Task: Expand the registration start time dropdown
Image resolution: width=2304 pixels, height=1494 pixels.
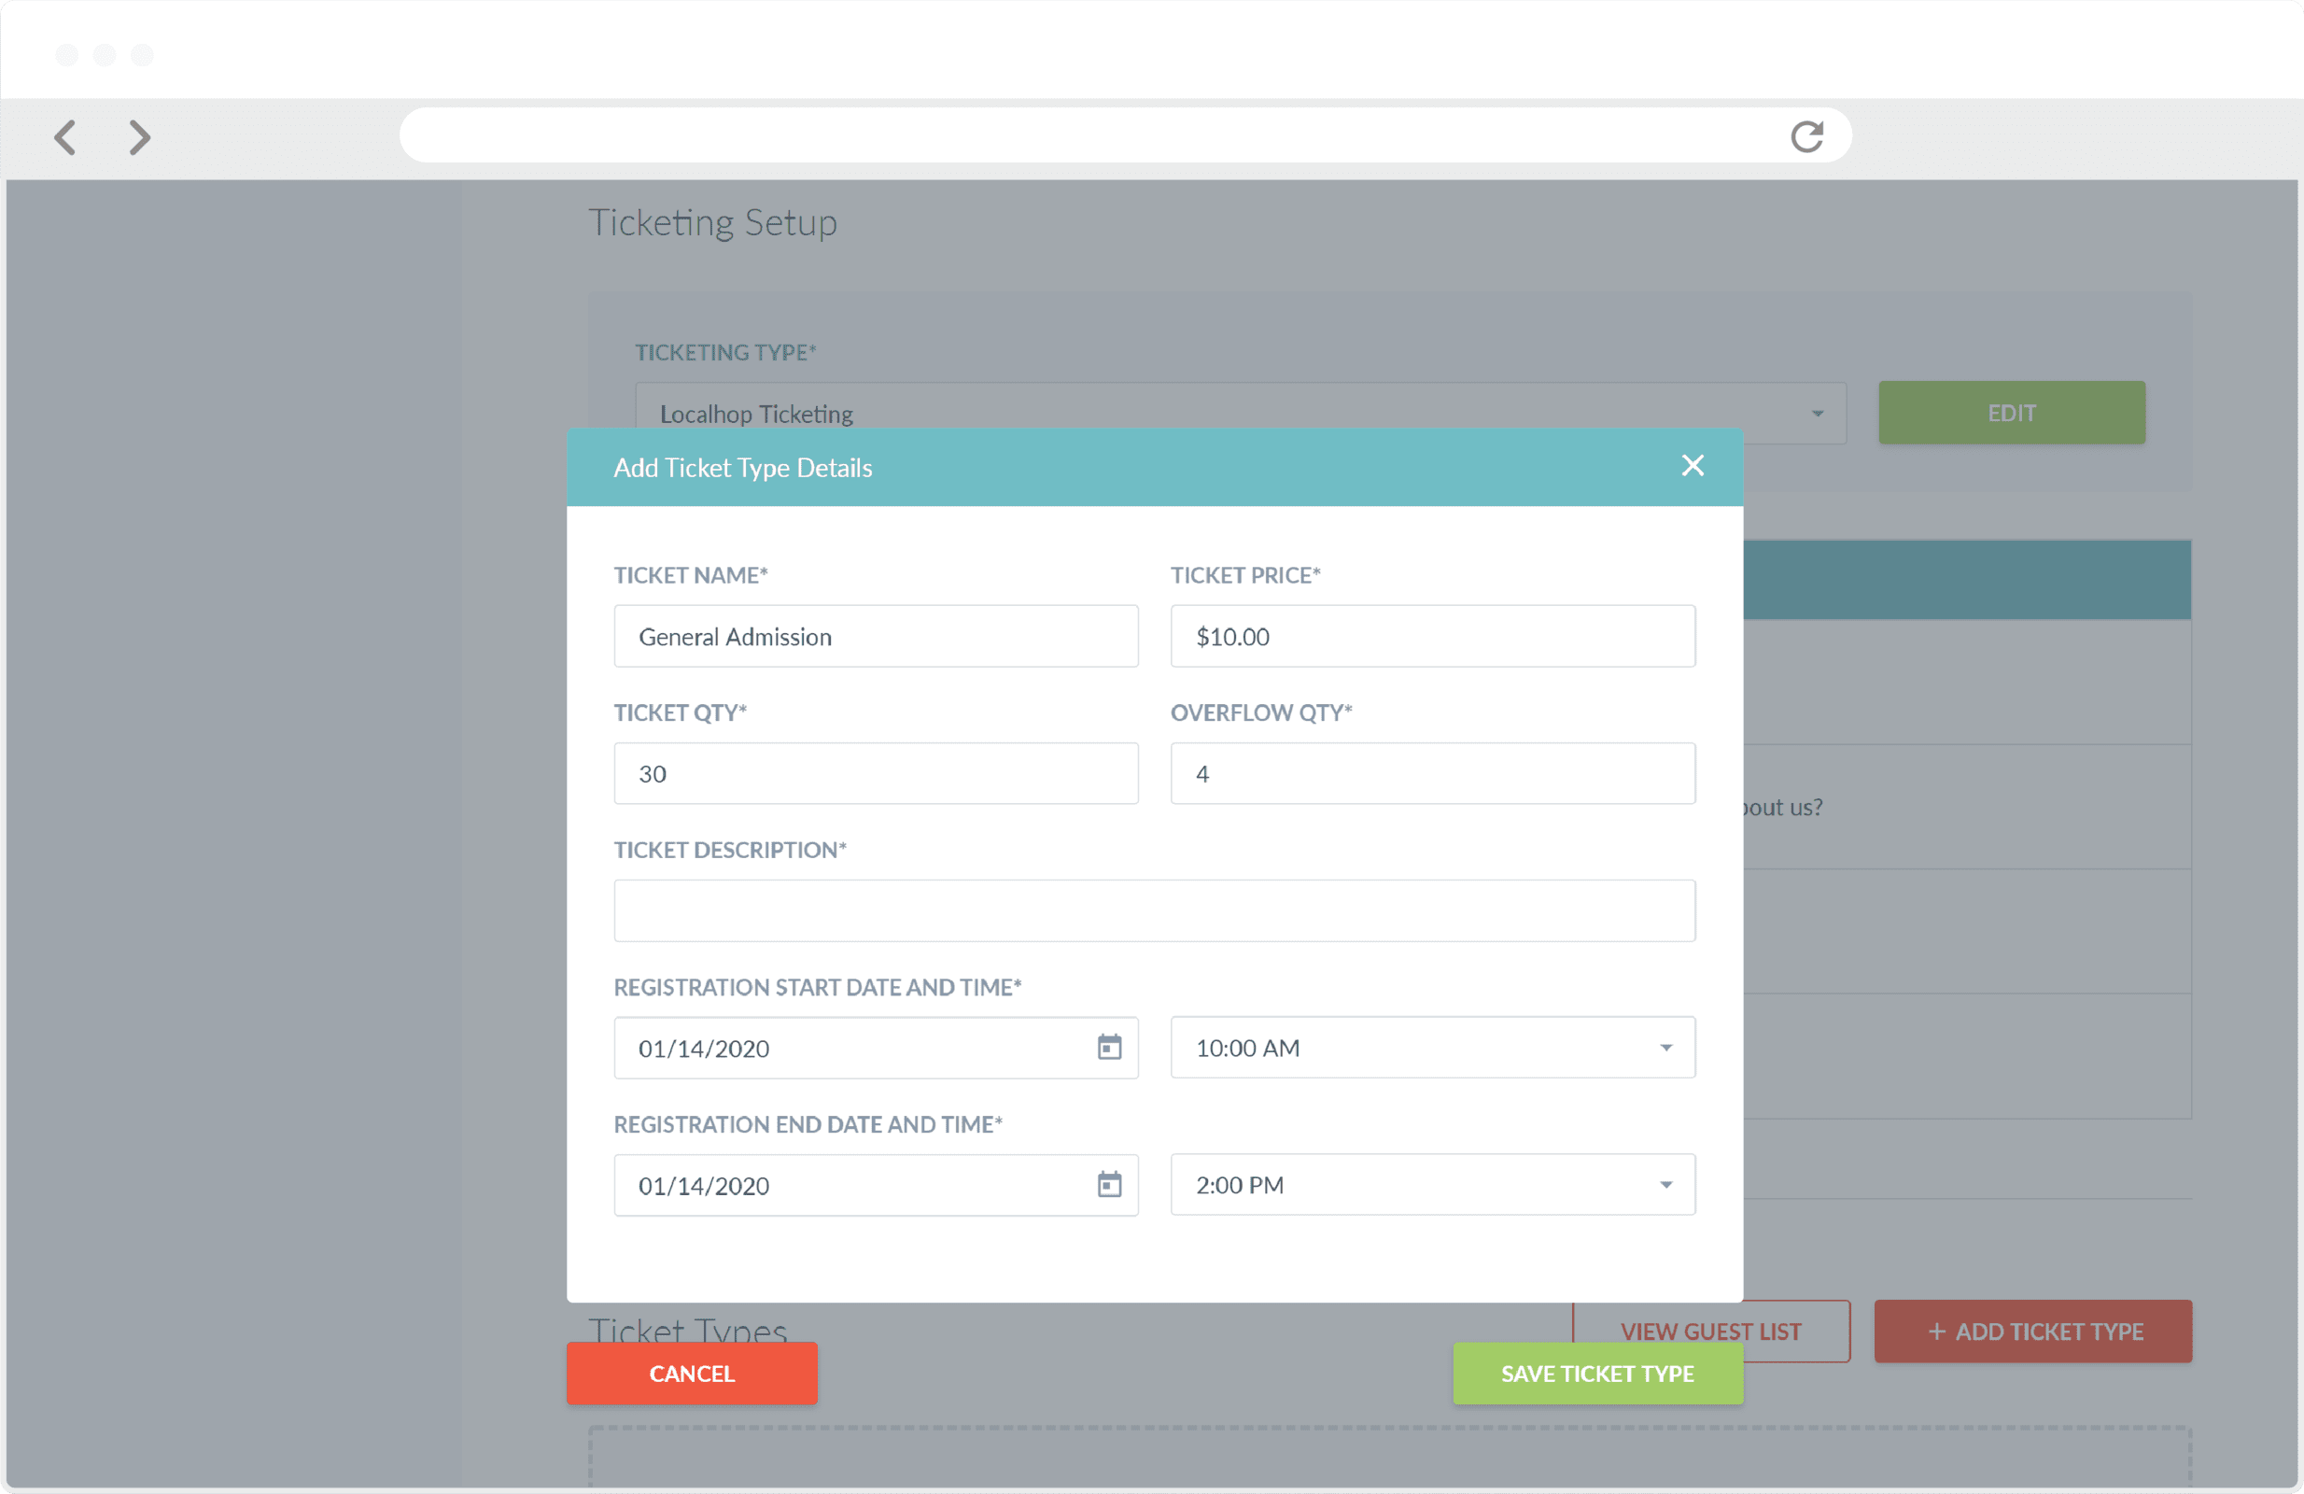Action: [1665, 1048]
